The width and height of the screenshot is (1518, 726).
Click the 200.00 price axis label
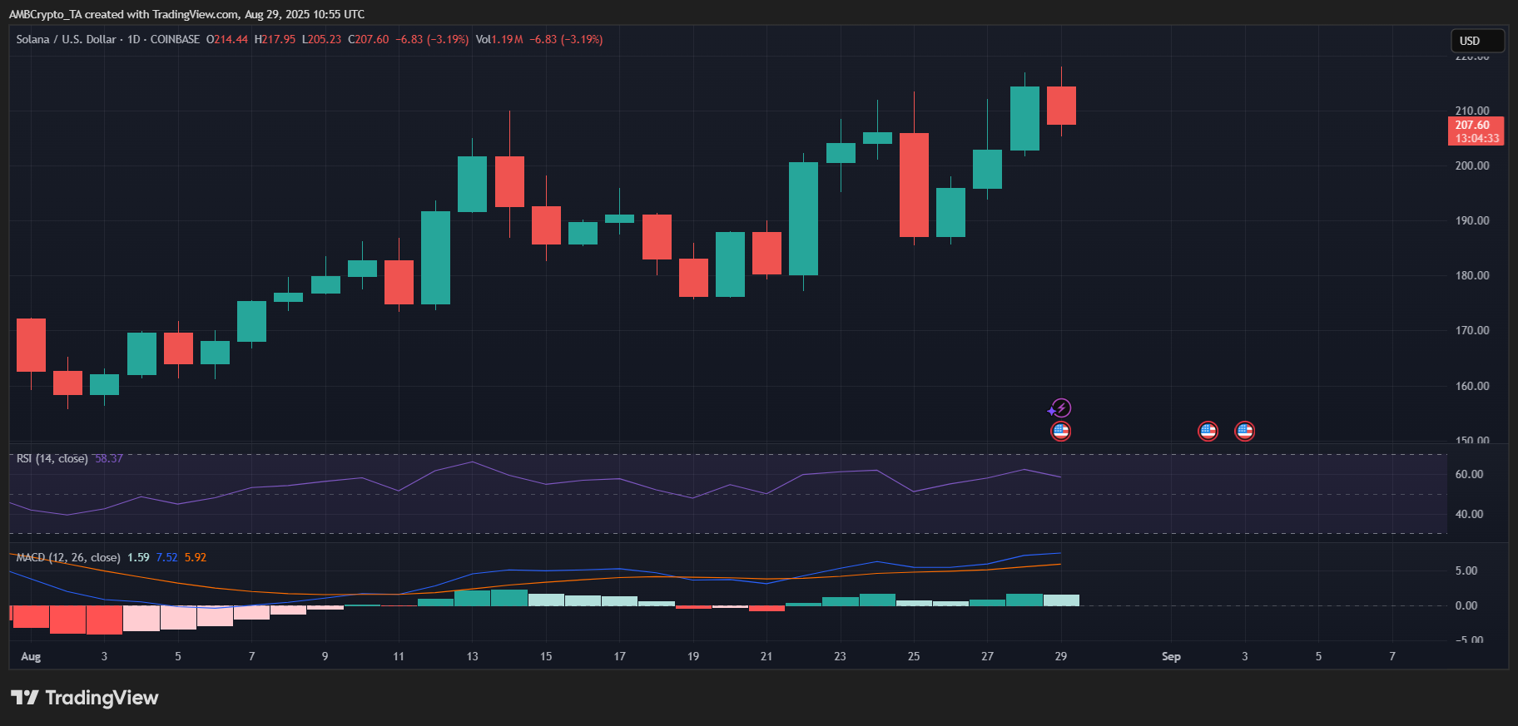tap(1471, 165)
